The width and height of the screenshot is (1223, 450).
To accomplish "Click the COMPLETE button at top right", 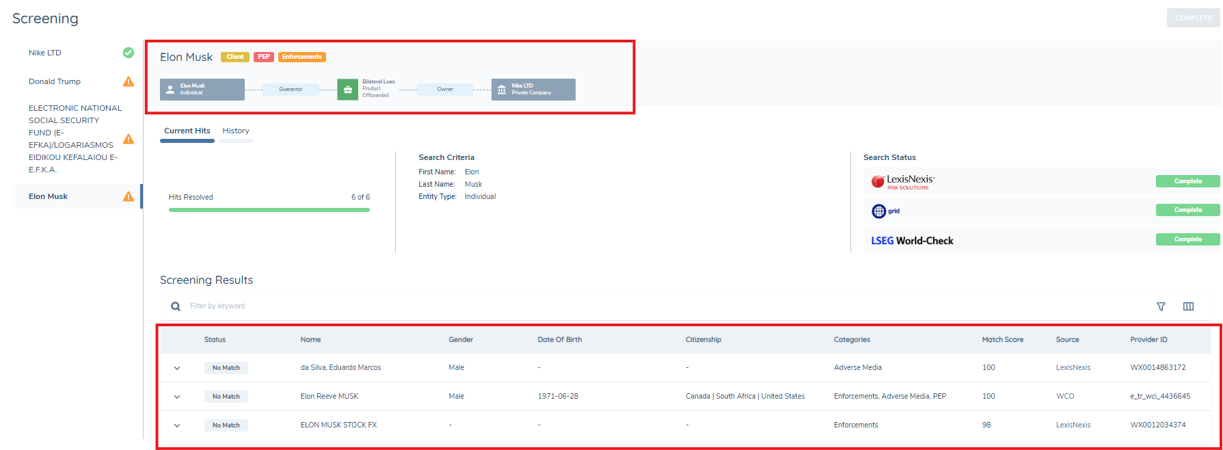I will [1193, 18].
